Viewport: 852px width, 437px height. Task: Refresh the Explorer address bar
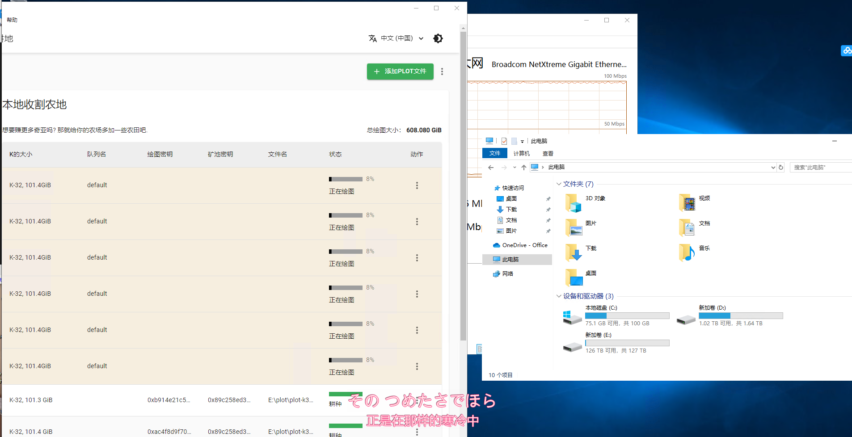tap(781, 168)
